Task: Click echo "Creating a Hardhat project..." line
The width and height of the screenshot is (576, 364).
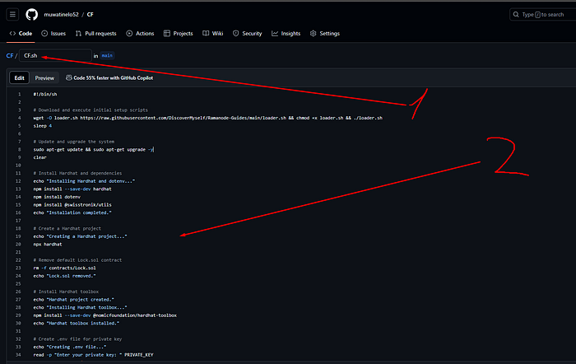Action: [80, 236]
